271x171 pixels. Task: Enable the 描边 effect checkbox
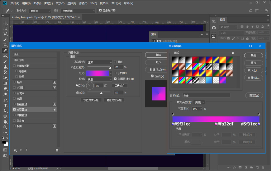15,82
